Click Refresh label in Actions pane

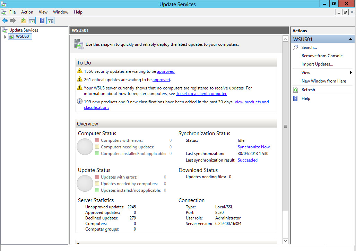tap(308, 90)
